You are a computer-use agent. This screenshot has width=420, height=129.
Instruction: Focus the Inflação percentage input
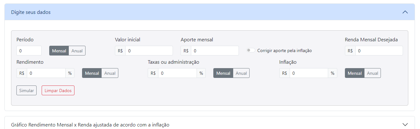click(309, 73)
